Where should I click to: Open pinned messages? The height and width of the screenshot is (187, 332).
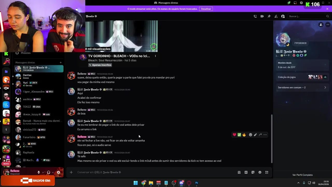269,16
